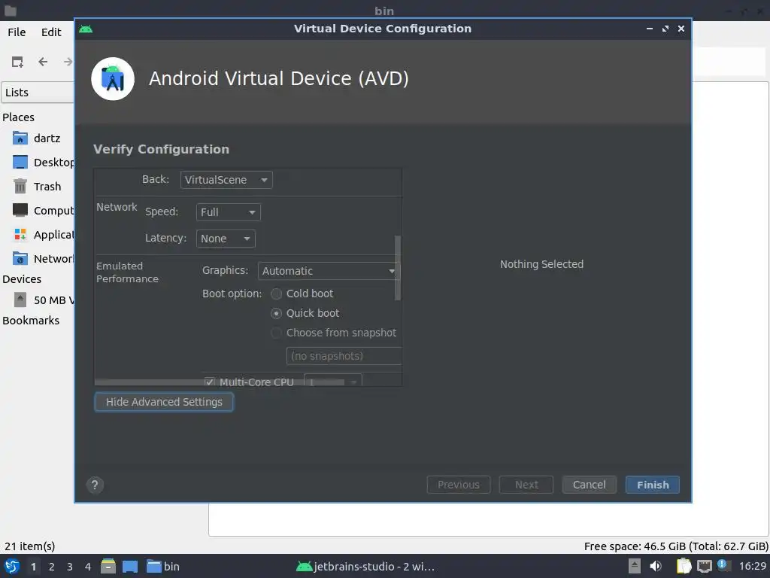
Task: Click the Desktop icon in Places
Action: (x=20, y=163)
